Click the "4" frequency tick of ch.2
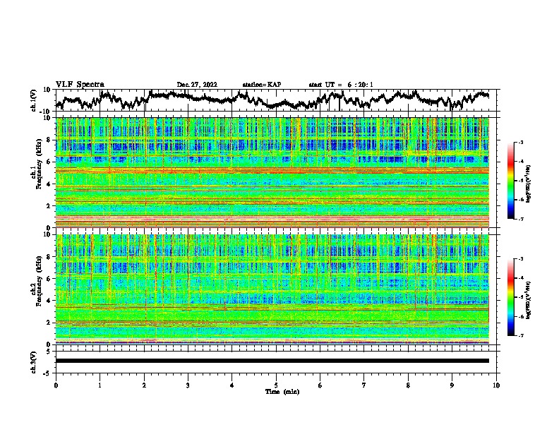Image resolution: width=559 pixels, height=432 pixels. (50, 301)
